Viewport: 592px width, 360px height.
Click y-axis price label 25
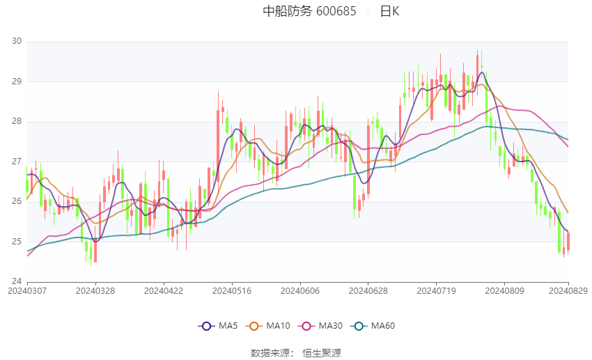pos(17,242)
